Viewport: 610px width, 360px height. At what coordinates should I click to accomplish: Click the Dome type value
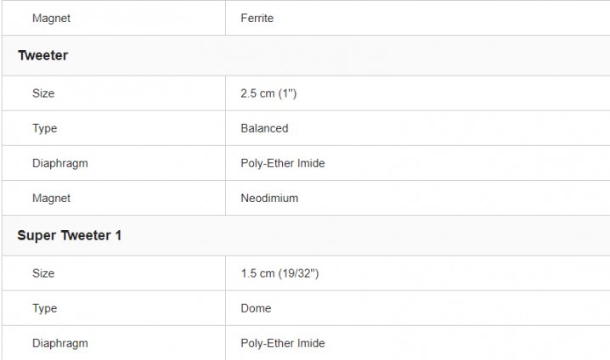tap(256, 308)
